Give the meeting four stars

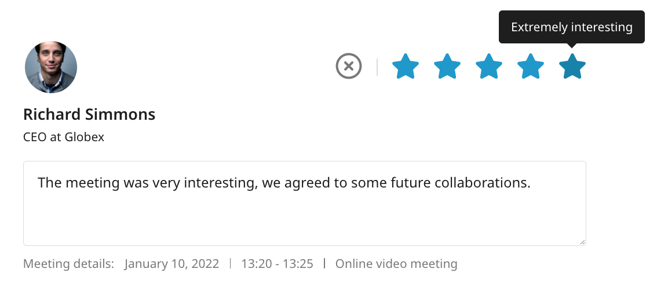click(531, 66)
